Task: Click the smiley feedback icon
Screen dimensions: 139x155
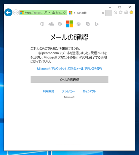Action: pos(131,12)
